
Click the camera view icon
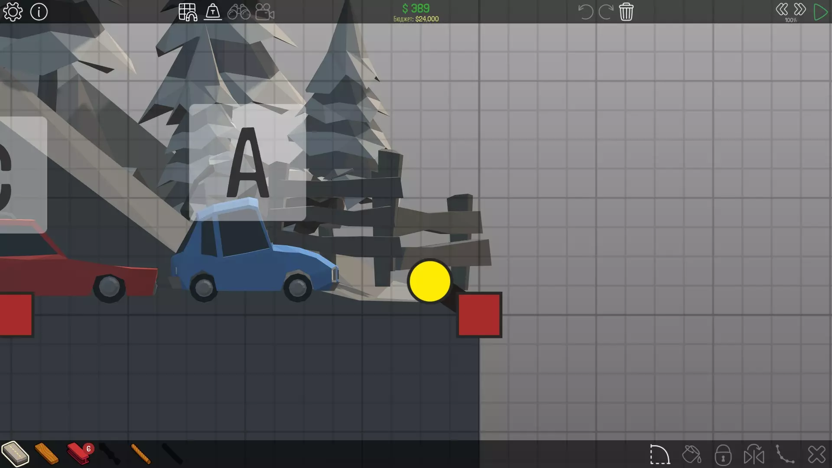click(264, 12)
